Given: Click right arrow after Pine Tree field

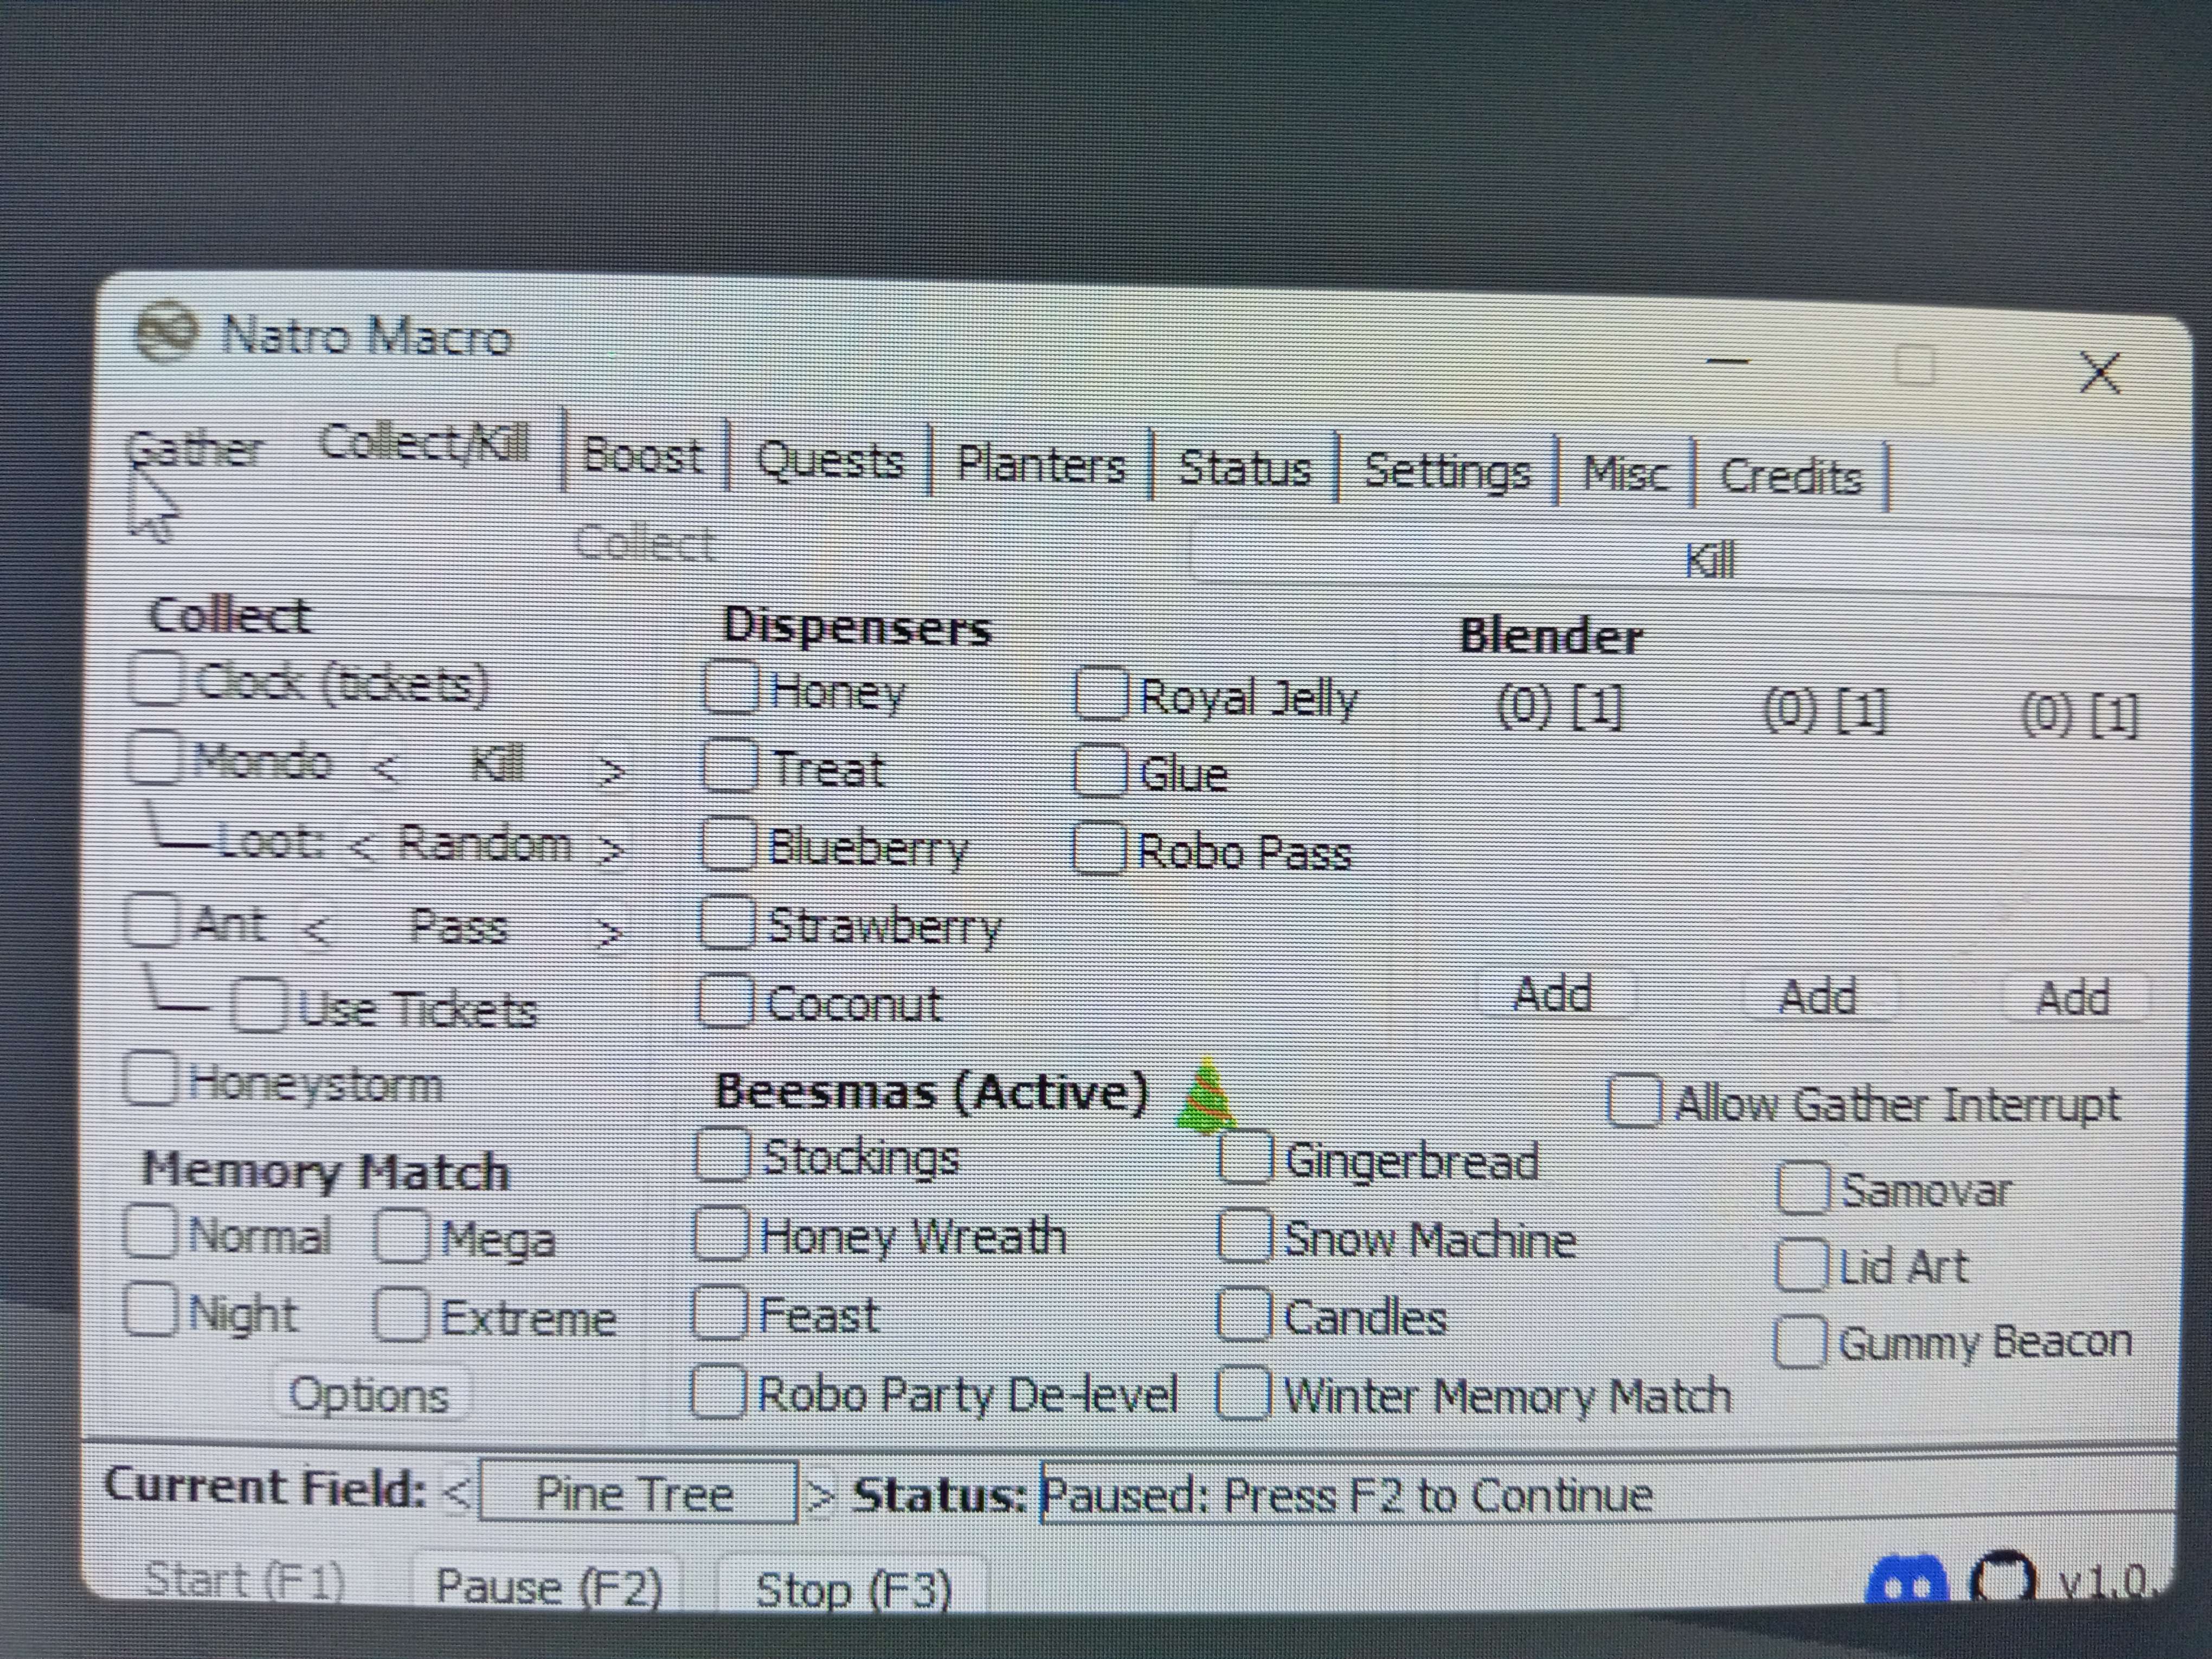Looking at the screenshot, I should (x=820, y=1497).
